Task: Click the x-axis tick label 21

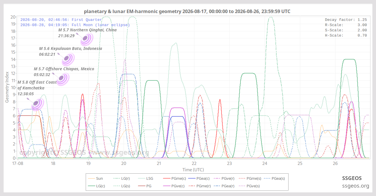Action: [159, 163]
